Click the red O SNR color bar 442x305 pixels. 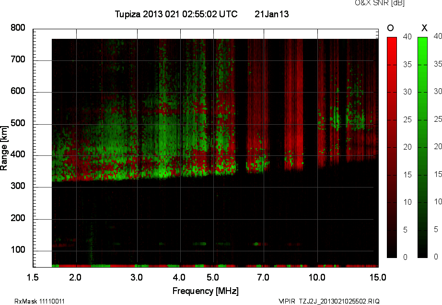pos(392,147)
